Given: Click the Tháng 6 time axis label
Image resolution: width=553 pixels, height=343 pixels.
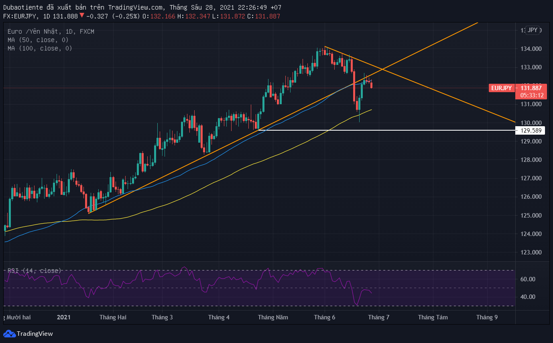Looking at the screenshot, I should (x=324, y=317).
